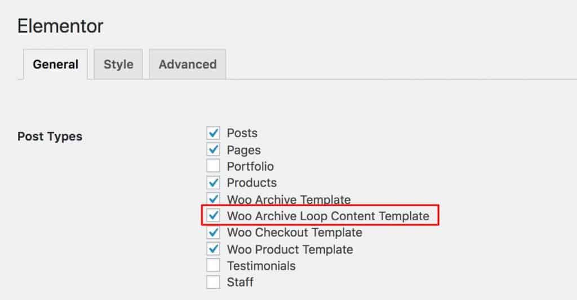Check the Testimonials checkbox

[x=213, y=266]
